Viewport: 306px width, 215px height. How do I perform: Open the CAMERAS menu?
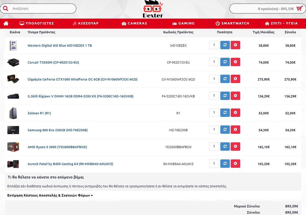134,23
